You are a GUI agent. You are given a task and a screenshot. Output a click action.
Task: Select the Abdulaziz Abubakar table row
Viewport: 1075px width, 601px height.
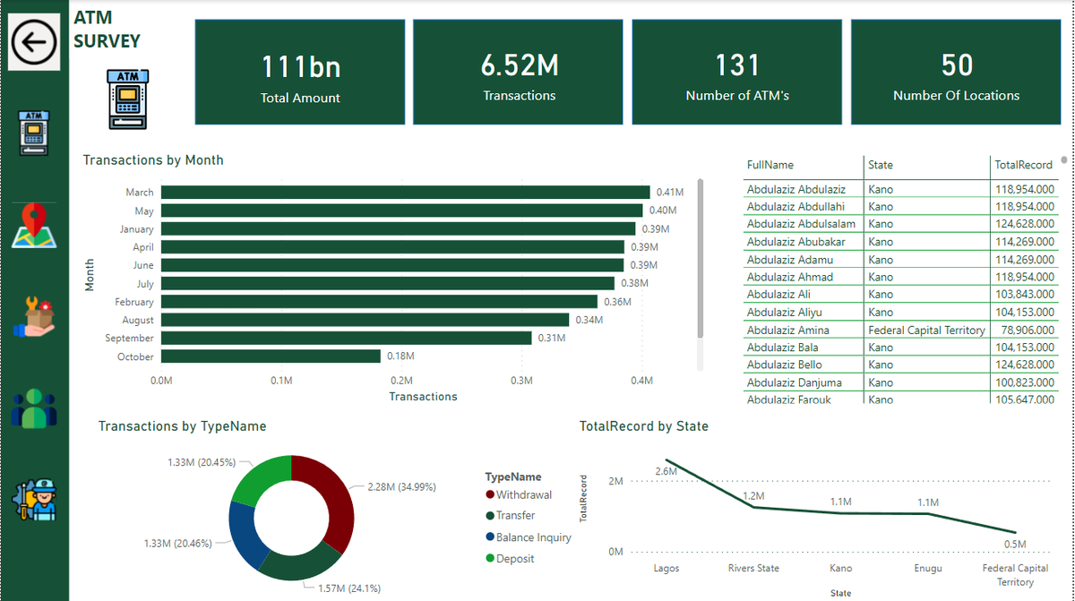point(900,242)
